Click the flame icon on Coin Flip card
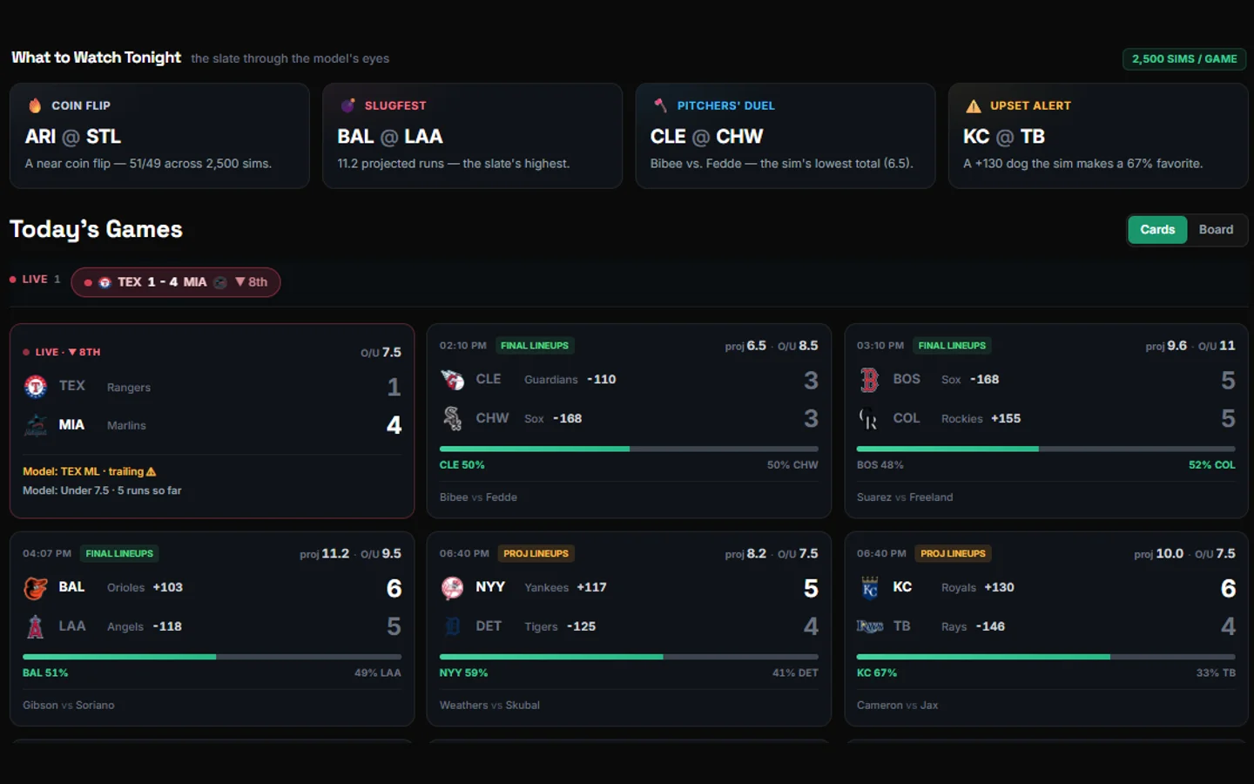This screenshot has height=784, width=1254. tap(35, 105)
